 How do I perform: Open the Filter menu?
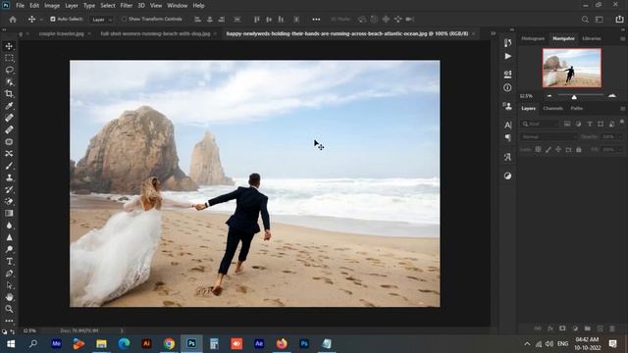tap(127, 6)
